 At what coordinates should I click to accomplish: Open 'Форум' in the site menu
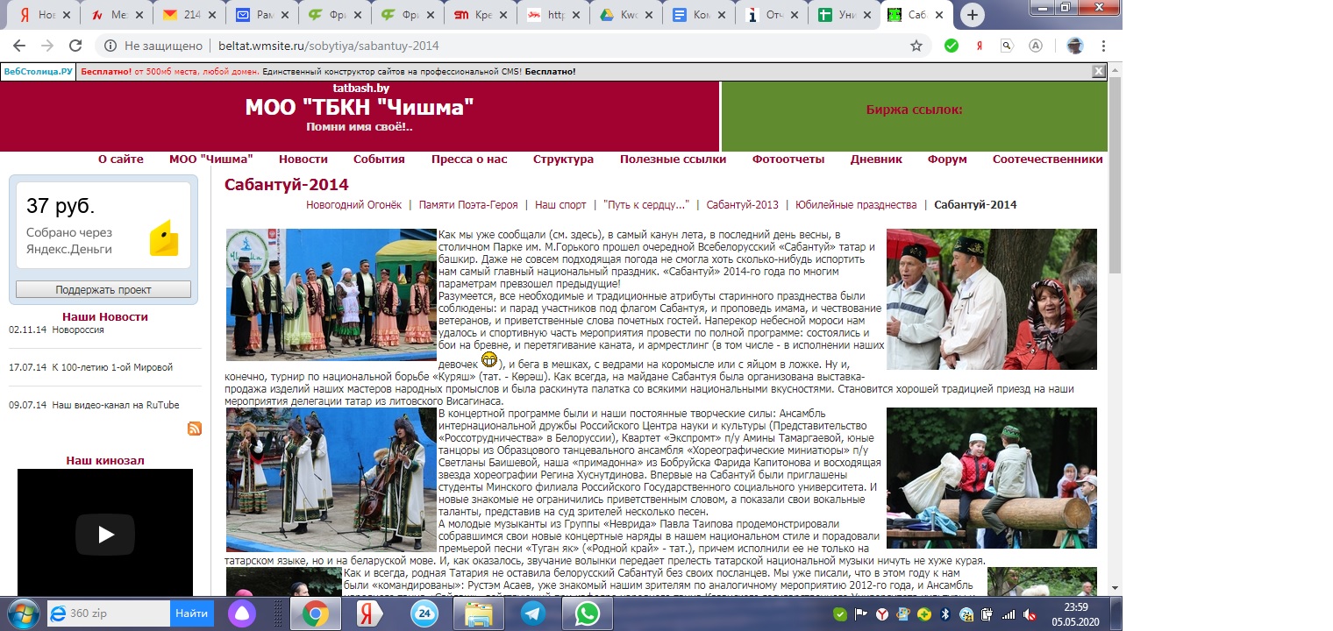pyautogui.click(x=947, y=160)
